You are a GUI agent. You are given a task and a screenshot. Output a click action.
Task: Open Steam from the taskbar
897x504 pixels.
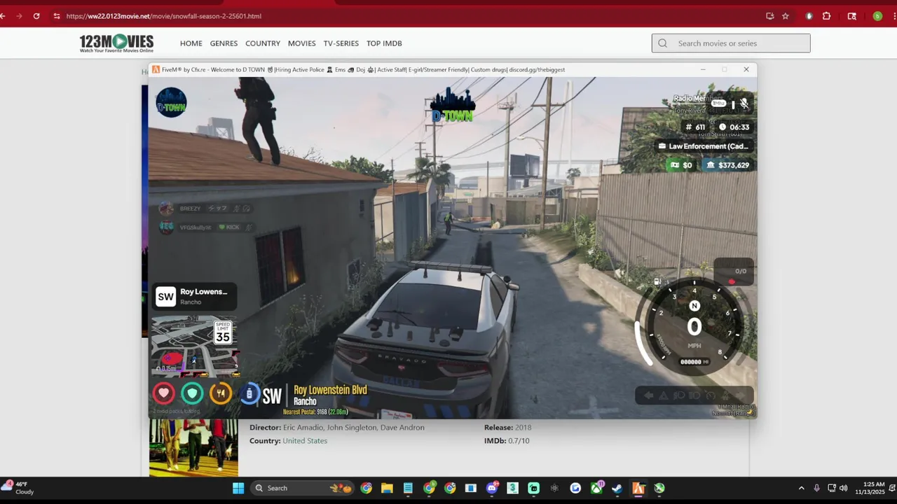617,488
